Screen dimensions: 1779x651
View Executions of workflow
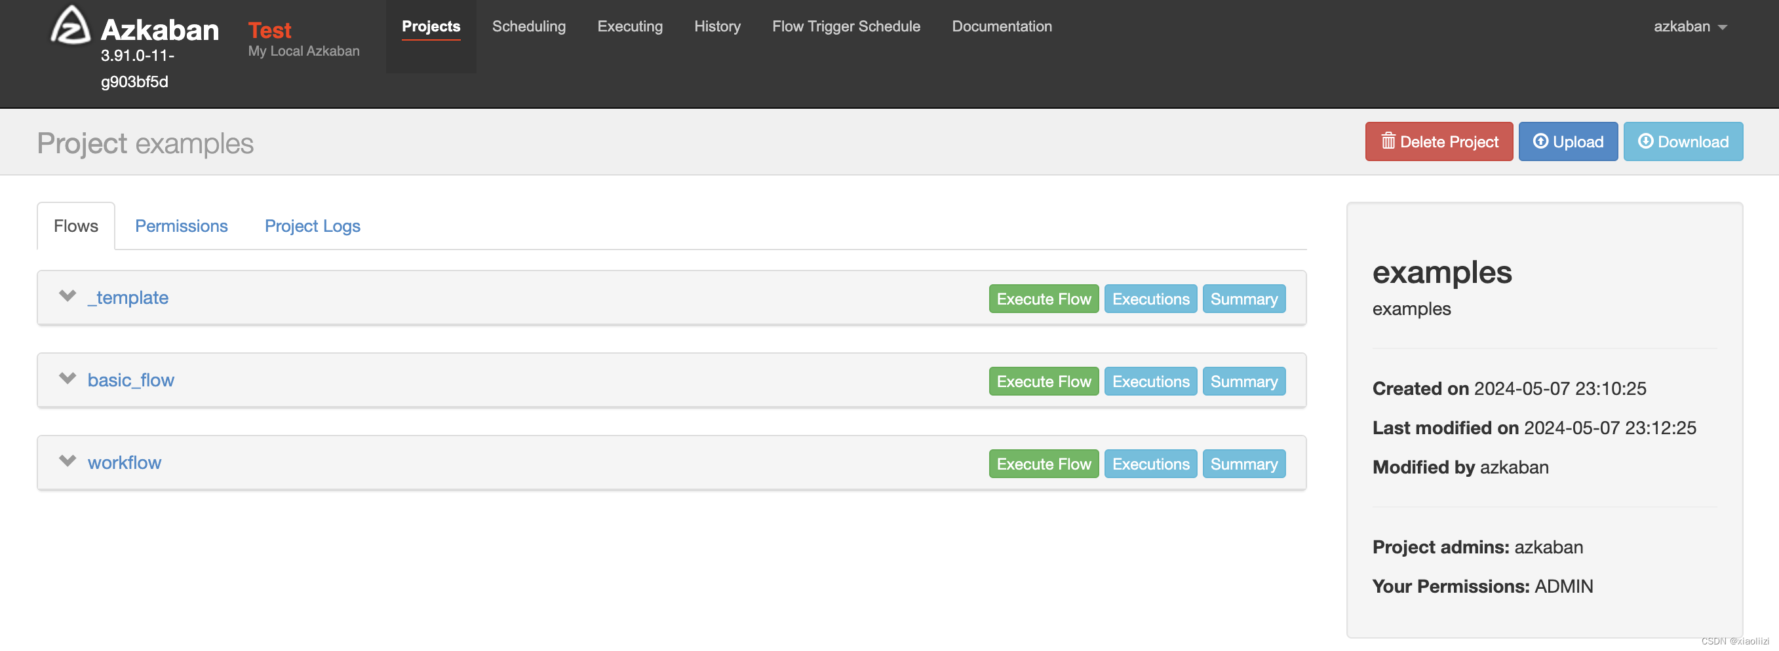tap(1150, 464)
